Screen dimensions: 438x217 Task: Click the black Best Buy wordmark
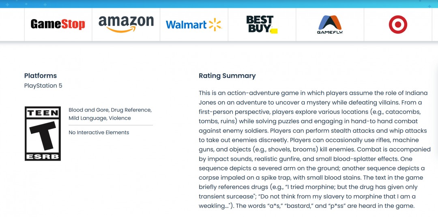point(259,24)
